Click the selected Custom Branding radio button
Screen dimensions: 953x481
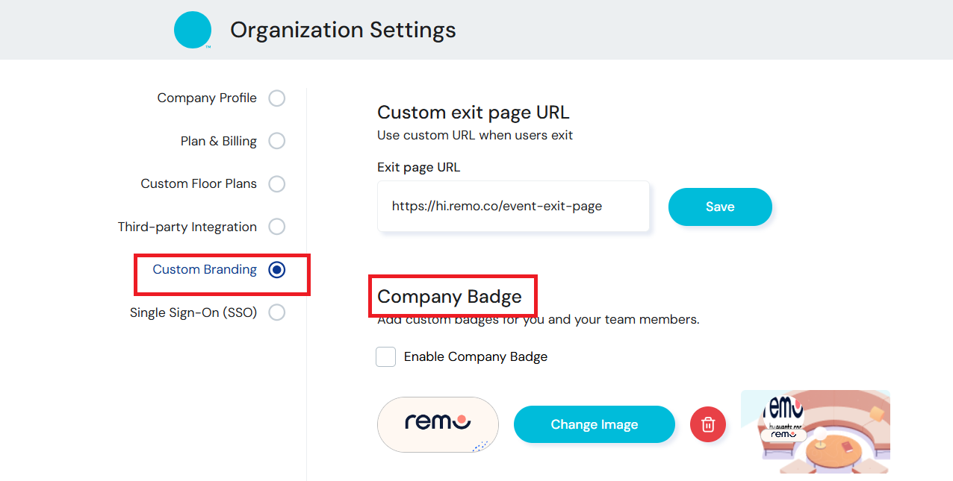coord(277,270)
